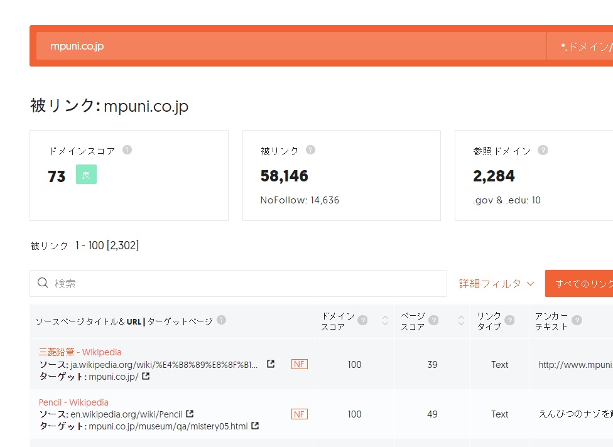The height and width of the screenshot is (447, 613).
Task: Click domain score 100 in 三菱鉛筆 row
Action: pyautogui.click(x=355, y=365)
